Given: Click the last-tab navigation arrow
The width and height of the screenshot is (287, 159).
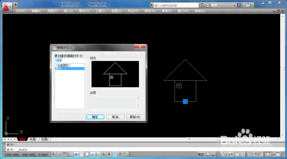Looking at the screenshot, I should [15, 139].
